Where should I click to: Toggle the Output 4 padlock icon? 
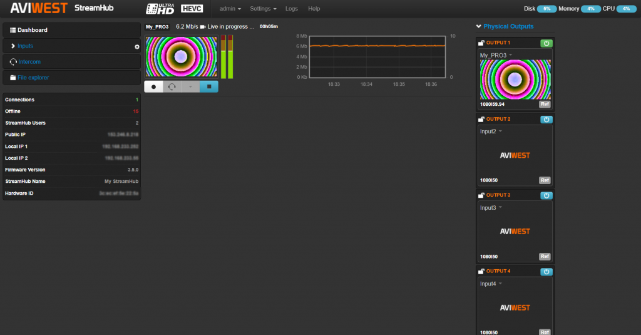click(481, 271)
